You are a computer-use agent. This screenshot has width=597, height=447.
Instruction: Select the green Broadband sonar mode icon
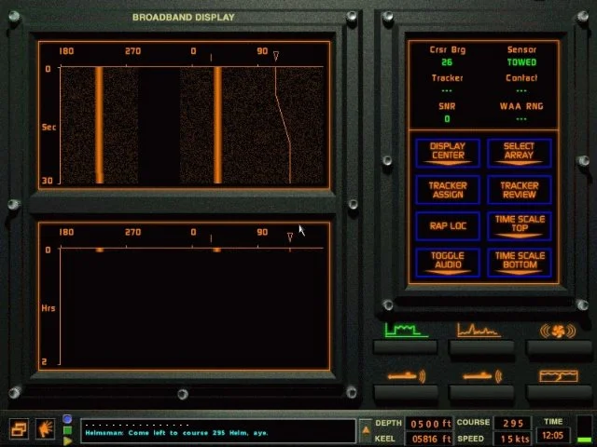coord(406,331)
